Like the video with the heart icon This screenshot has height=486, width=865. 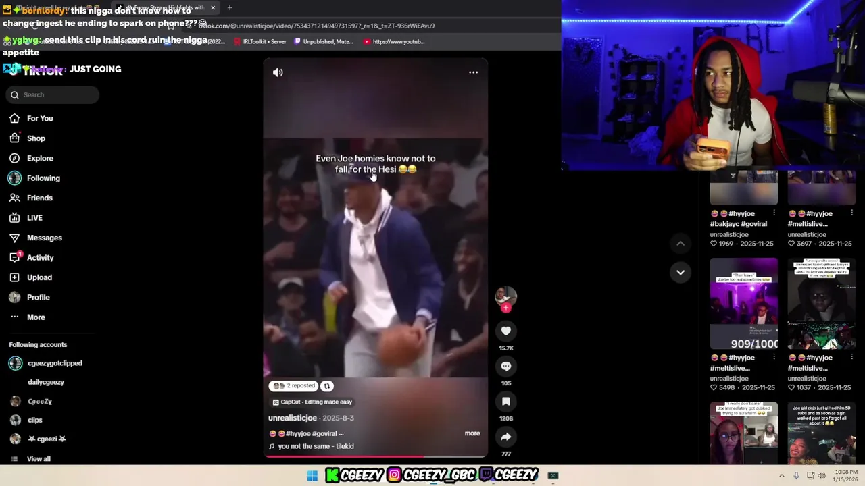click(506, 331)
